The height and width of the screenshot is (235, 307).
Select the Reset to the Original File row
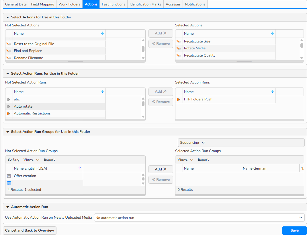pyautogui.click(x=55, y=44)
